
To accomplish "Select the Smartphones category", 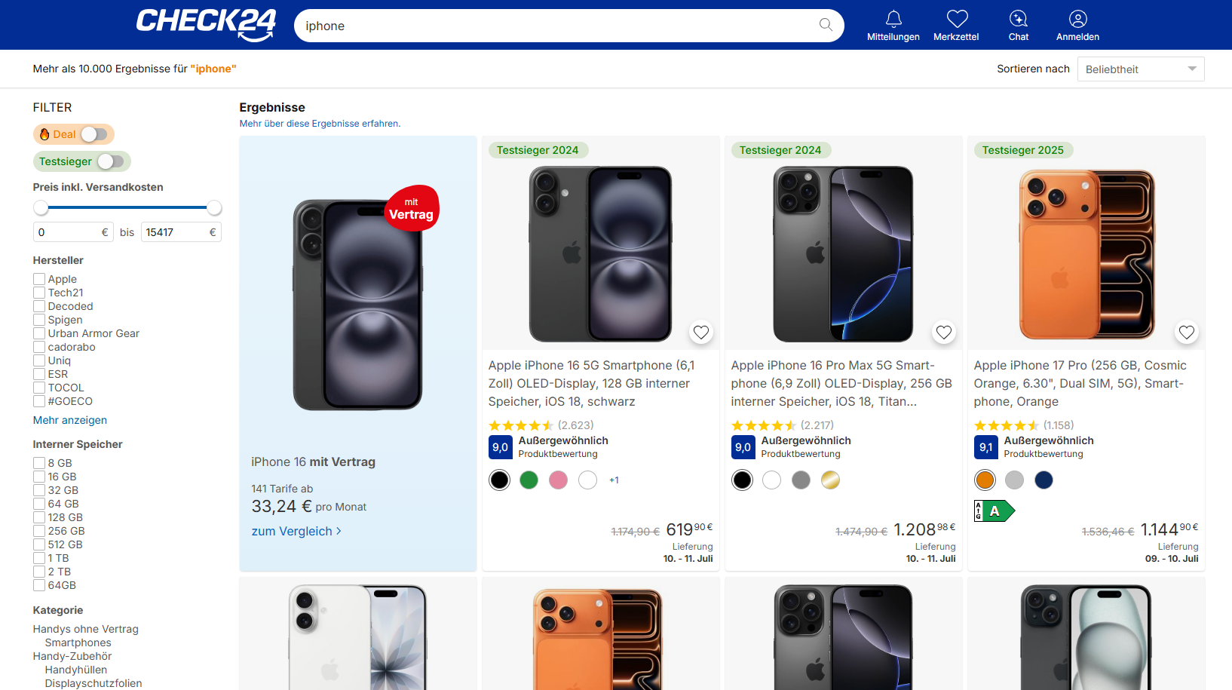I will (78, 642).
